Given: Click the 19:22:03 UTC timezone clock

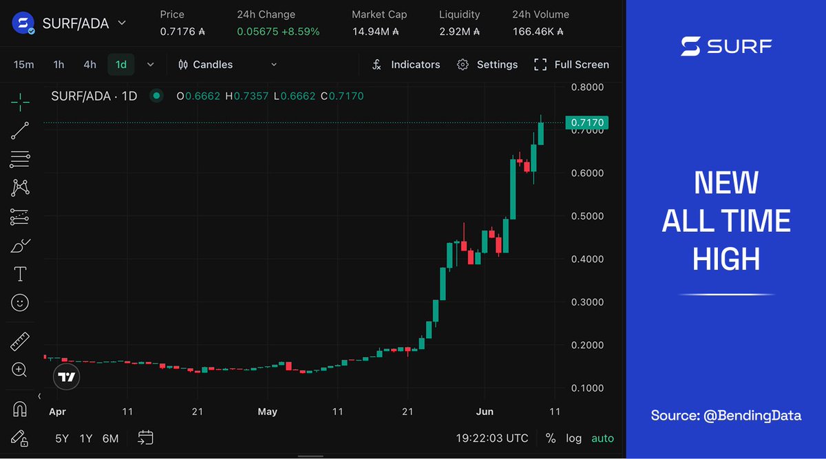Looking at the screenshot, I should (492, 438).
